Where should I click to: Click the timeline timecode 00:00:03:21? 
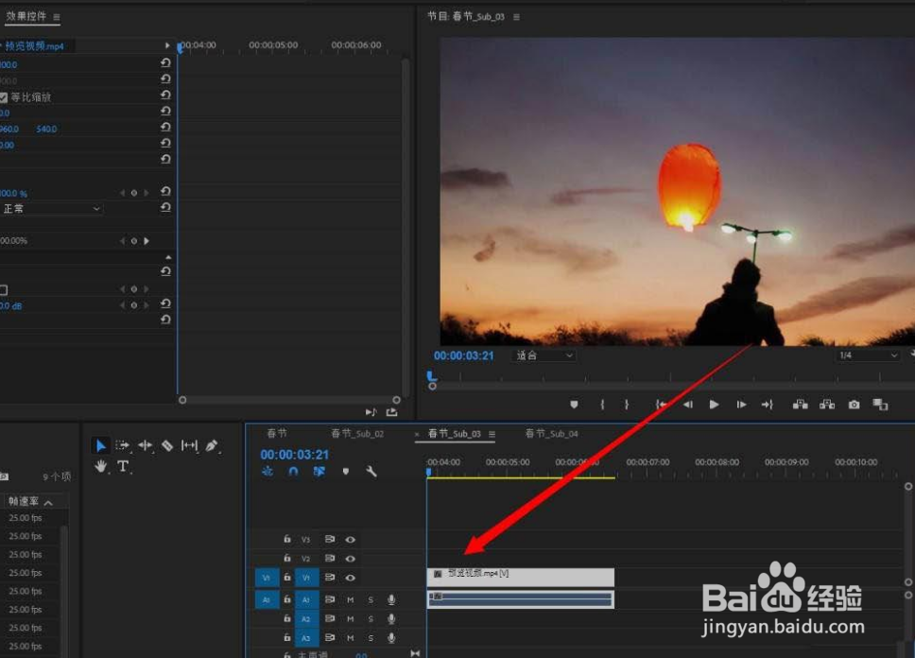coord(295,454)
